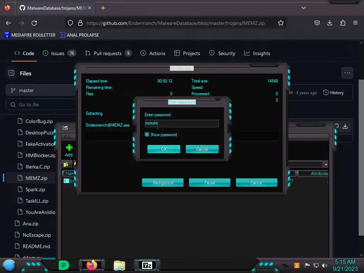The image size is (364, 273).
Task: Collapse the Files side panel icon
Action: (x=11, y=73)
